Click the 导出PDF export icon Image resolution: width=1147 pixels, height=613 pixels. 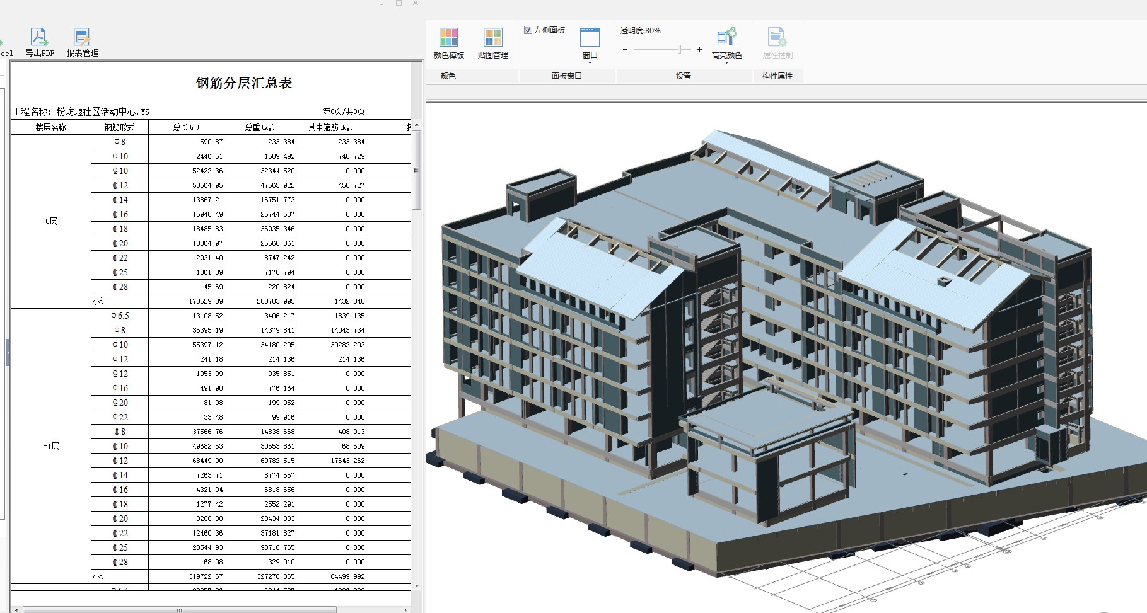coord(39,38)
